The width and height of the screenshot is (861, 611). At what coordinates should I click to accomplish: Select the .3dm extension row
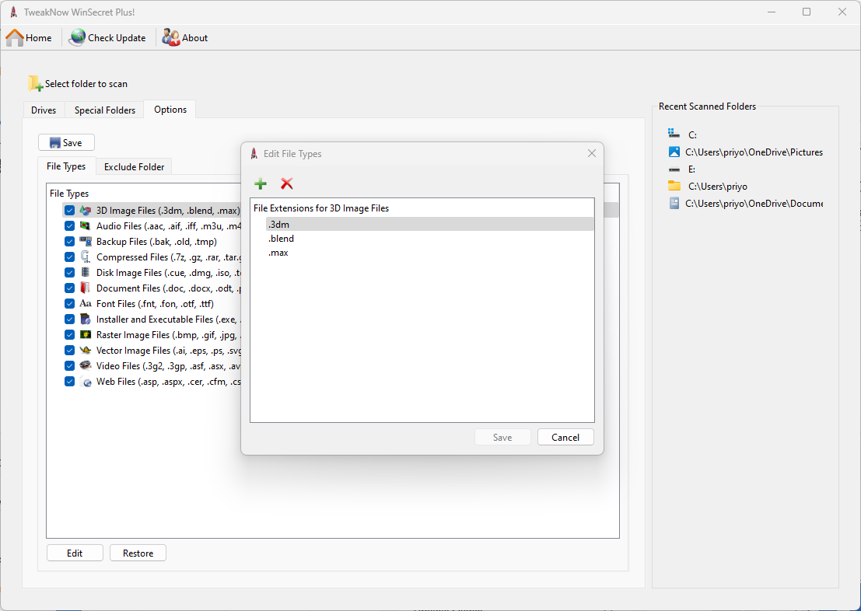point(429,224)
